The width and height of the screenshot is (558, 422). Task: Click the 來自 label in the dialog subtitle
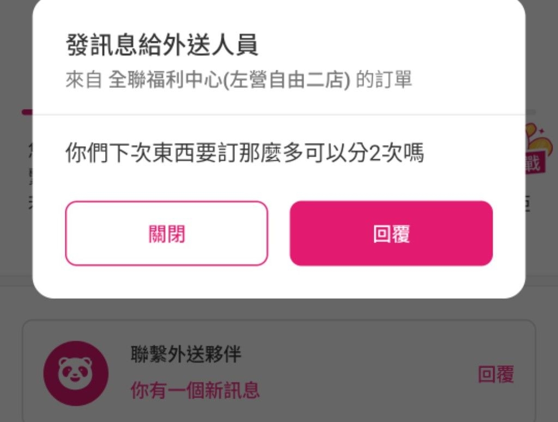tap(83, 80)
